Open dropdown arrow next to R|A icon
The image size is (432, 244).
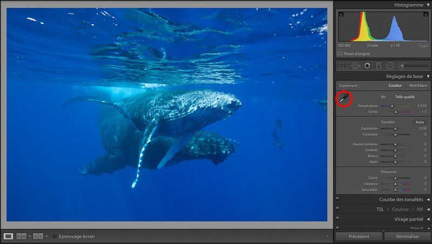pyautogui.click(x=30, y=236)
